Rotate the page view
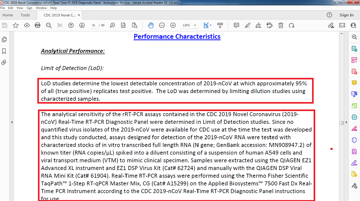The height and width of the screenshot is (201, 360). click(292, 25)
